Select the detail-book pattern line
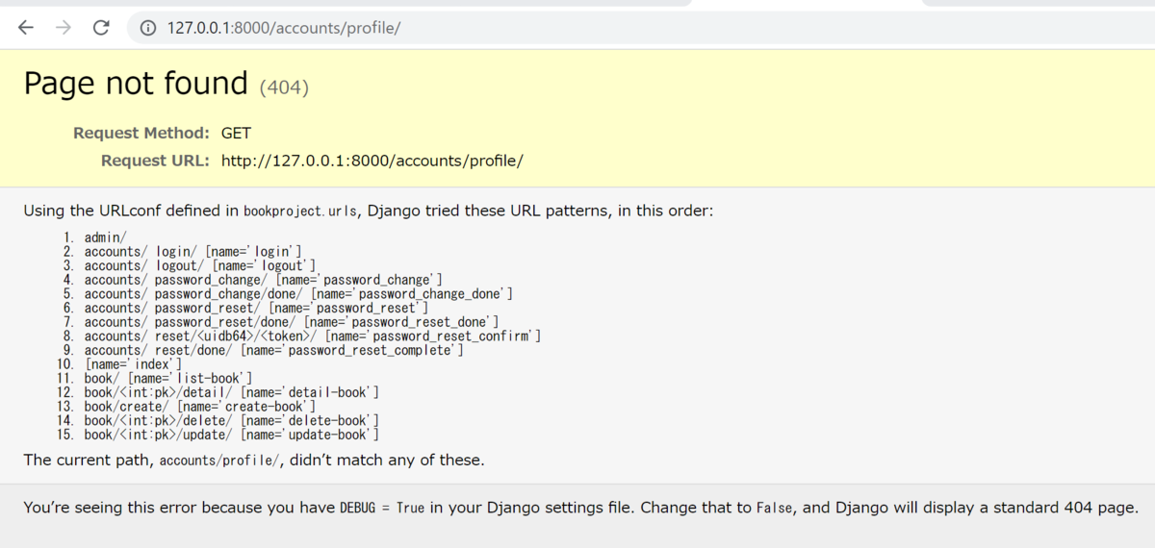 coord(232,392)
